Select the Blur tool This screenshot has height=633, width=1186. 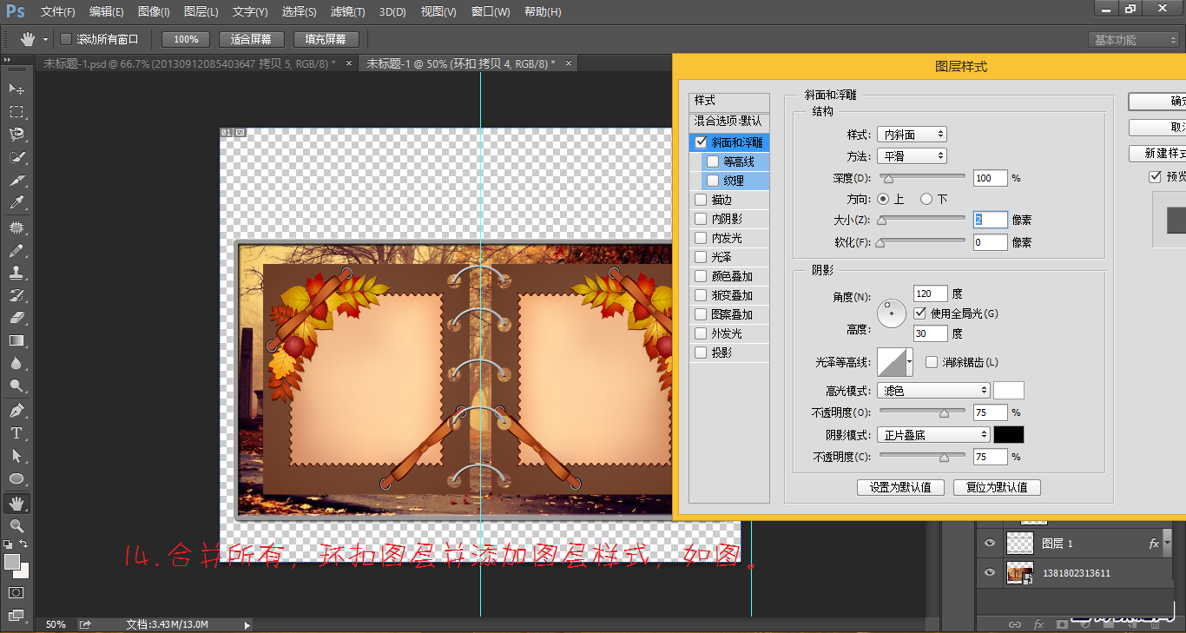tap(16, 363)
